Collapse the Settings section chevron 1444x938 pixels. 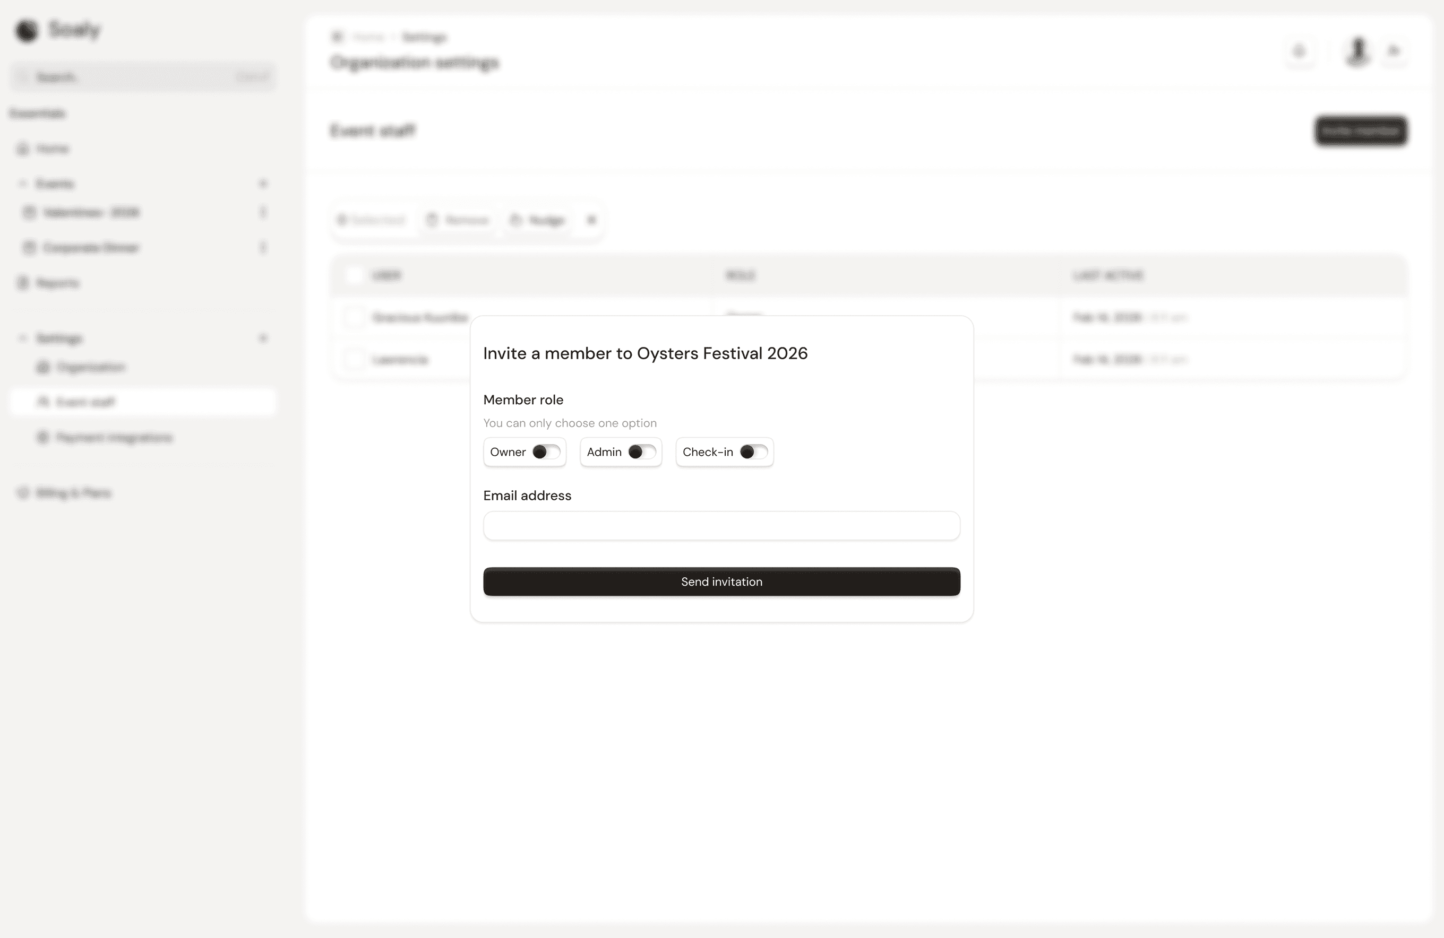(x=22, y=338)
